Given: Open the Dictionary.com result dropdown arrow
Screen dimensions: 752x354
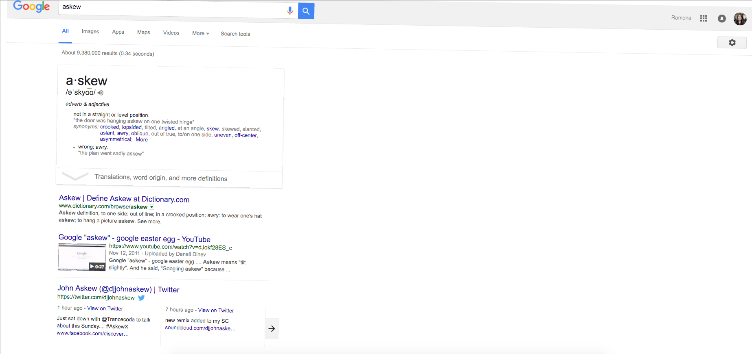Looking at the screenshot, I should pyautogui.click(x=152, y=207).
